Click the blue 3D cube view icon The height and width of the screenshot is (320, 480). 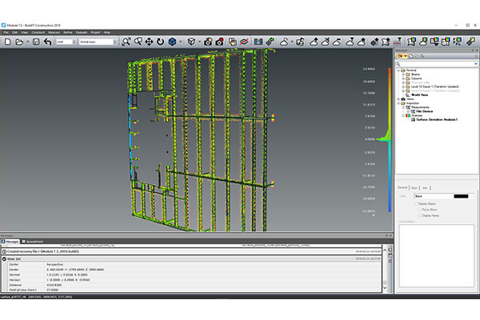click(x=172, y=41)
